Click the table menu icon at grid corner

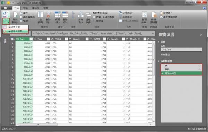[12, 39]
